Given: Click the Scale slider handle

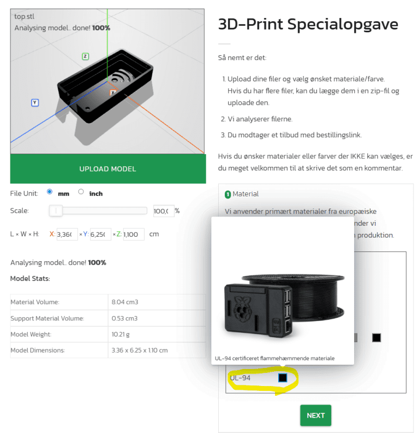Looking at the screenshot, I should click(56, 210).
